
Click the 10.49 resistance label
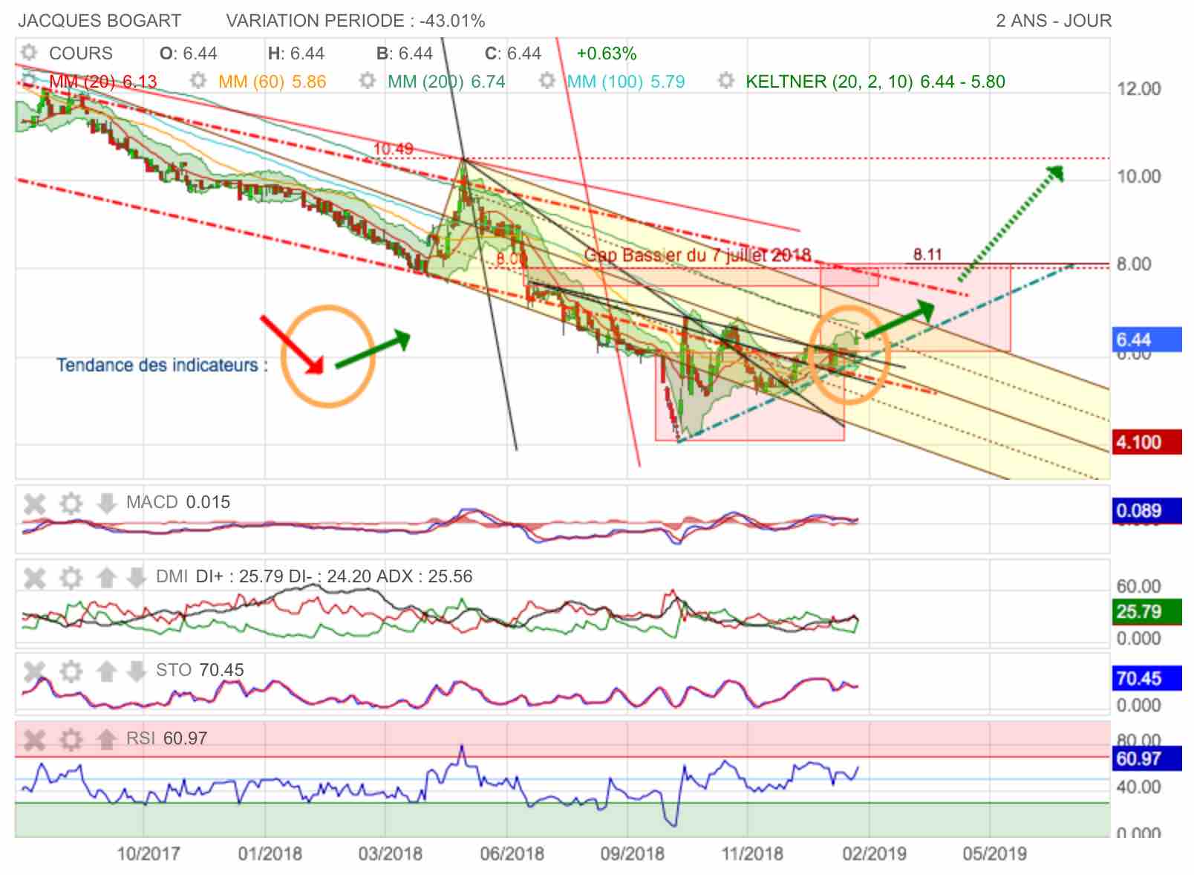pos(393,149)
